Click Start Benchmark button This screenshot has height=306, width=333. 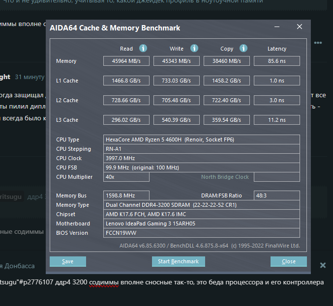coord(179,261)
